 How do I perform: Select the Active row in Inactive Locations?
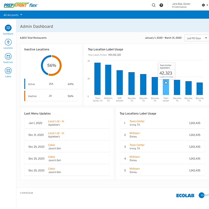pos(51,84)
